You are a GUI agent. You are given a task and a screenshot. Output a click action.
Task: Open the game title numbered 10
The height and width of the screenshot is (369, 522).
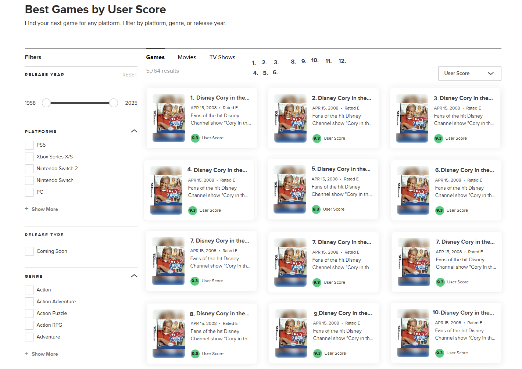point(463,313)
